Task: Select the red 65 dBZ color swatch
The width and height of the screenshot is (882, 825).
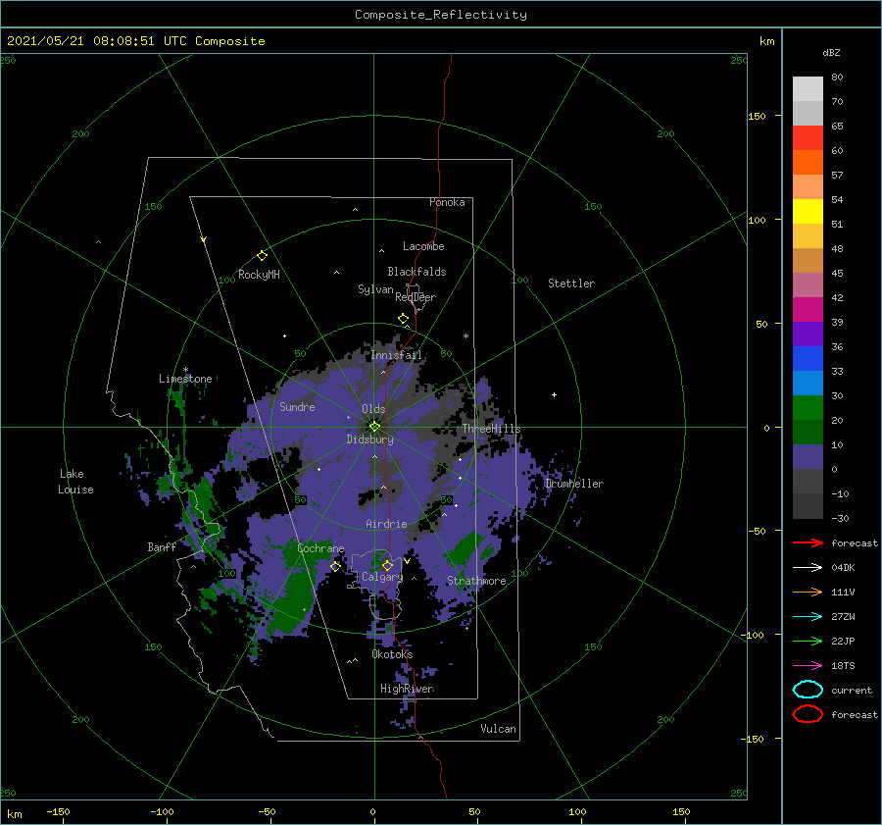Action: pos(808,138)
